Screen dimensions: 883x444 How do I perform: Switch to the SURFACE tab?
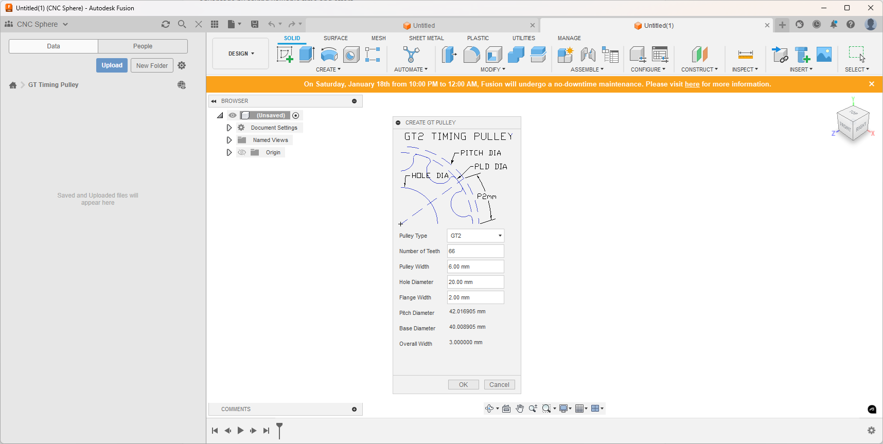[335, 38]
